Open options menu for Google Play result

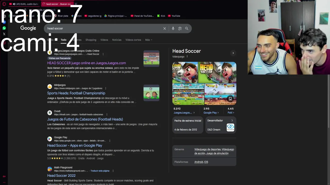point(110,141)
